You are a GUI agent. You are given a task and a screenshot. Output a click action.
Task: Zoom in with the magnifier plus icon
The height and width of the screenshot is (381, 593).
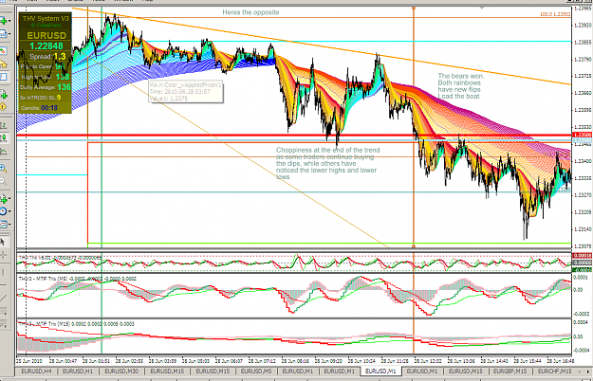point(4,169)
